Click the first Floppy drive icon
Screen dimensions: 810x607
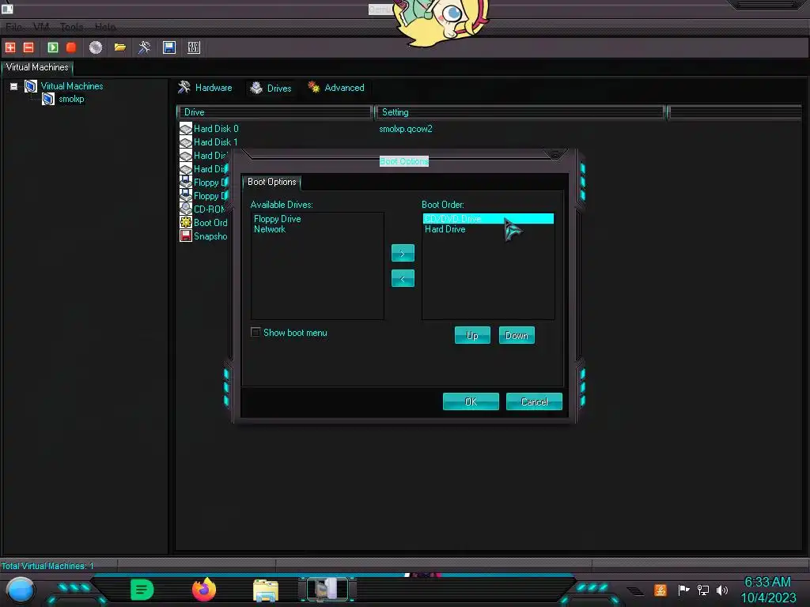point(185,182)
